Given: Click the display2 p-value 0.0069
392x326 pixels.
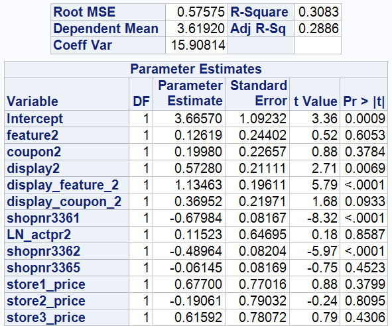Looking at the screenshot, I should pos(364,168).
